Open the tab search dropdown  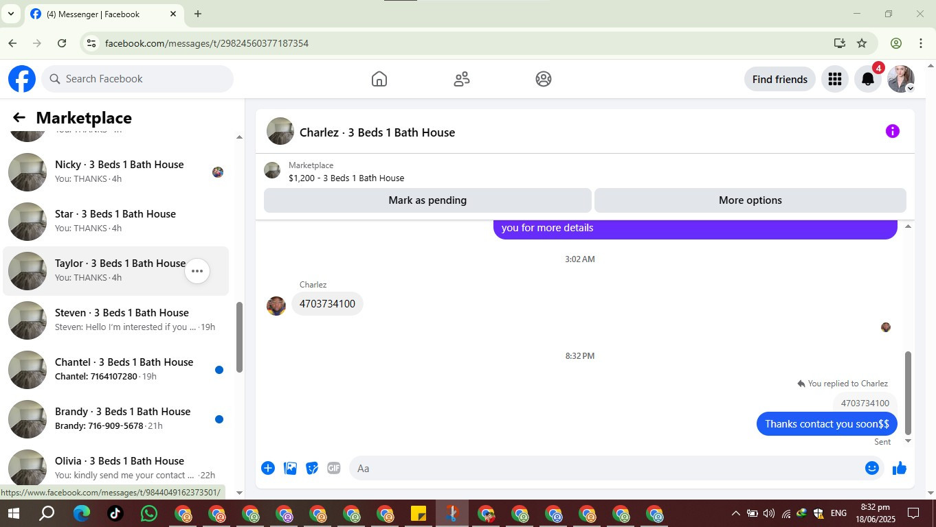[11, 14]
